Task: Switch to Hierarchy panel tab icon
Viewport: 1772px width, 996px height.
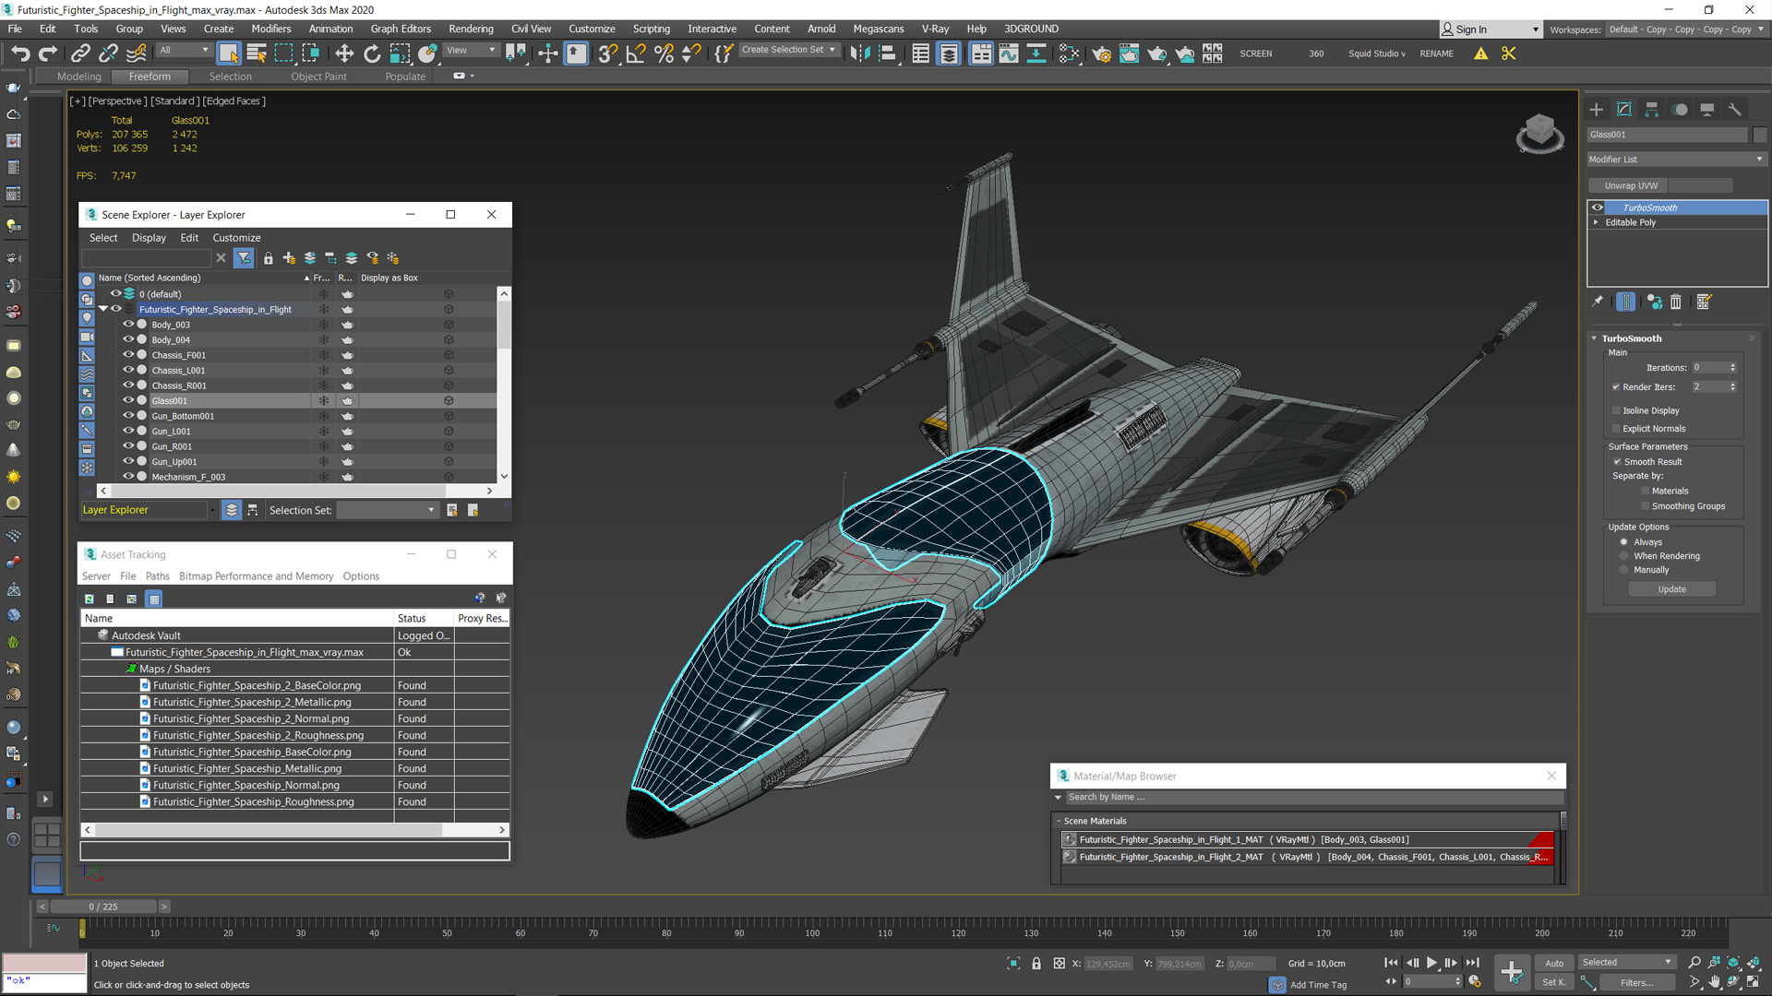Action: coord(1652,110)
